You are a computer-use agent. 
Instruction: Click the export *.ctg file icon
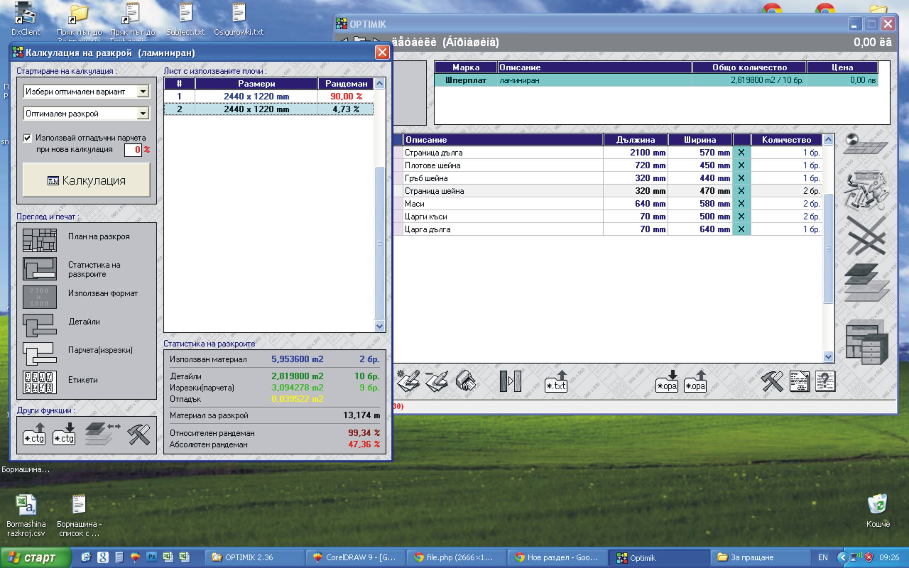(x=34, y=434)
